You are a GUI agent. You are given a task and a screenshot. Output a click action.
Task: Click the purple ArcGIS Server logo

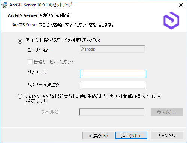click(x=171, y=21)
